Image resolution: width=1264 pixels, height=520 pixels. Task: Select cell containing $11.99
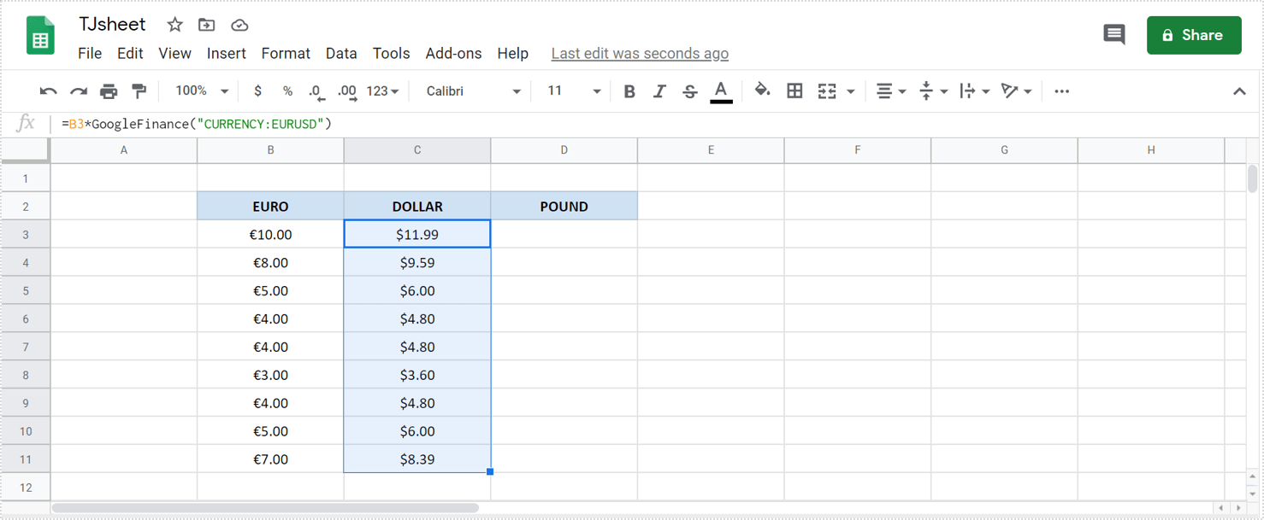coord(417,234)
